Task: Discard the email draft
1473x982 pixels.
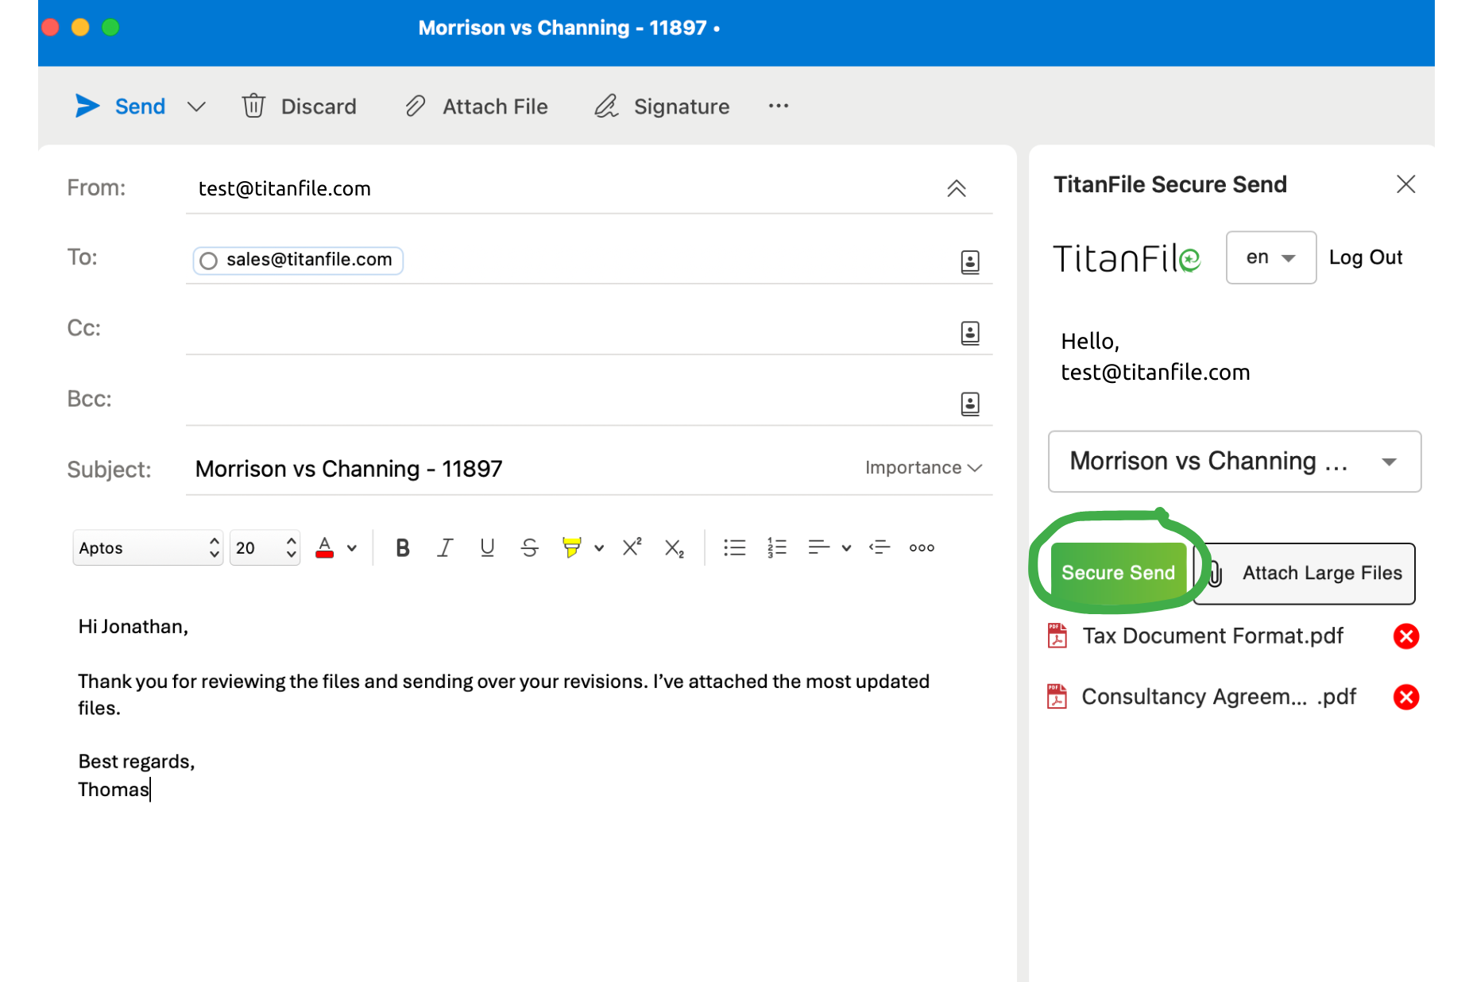Action: 300,106
